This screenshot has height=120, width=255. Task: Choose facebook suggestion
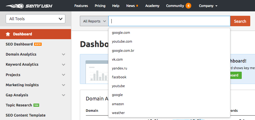pyautogui.click(x=169, y=77)
